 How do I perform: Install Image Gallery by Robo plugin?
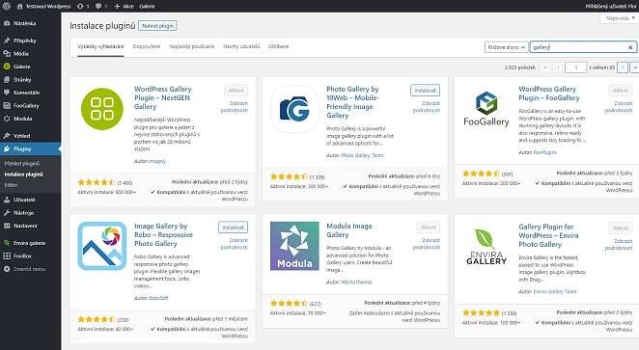(233, 228)
